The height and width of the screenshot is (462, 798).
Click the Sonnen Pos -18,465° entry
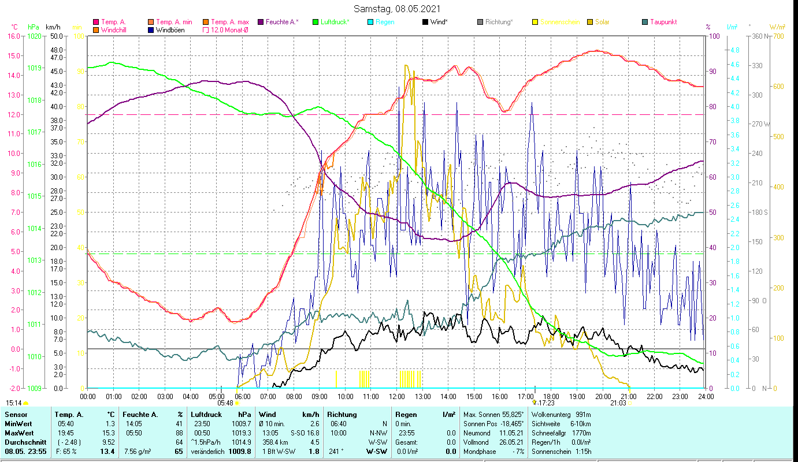point(494,423)
